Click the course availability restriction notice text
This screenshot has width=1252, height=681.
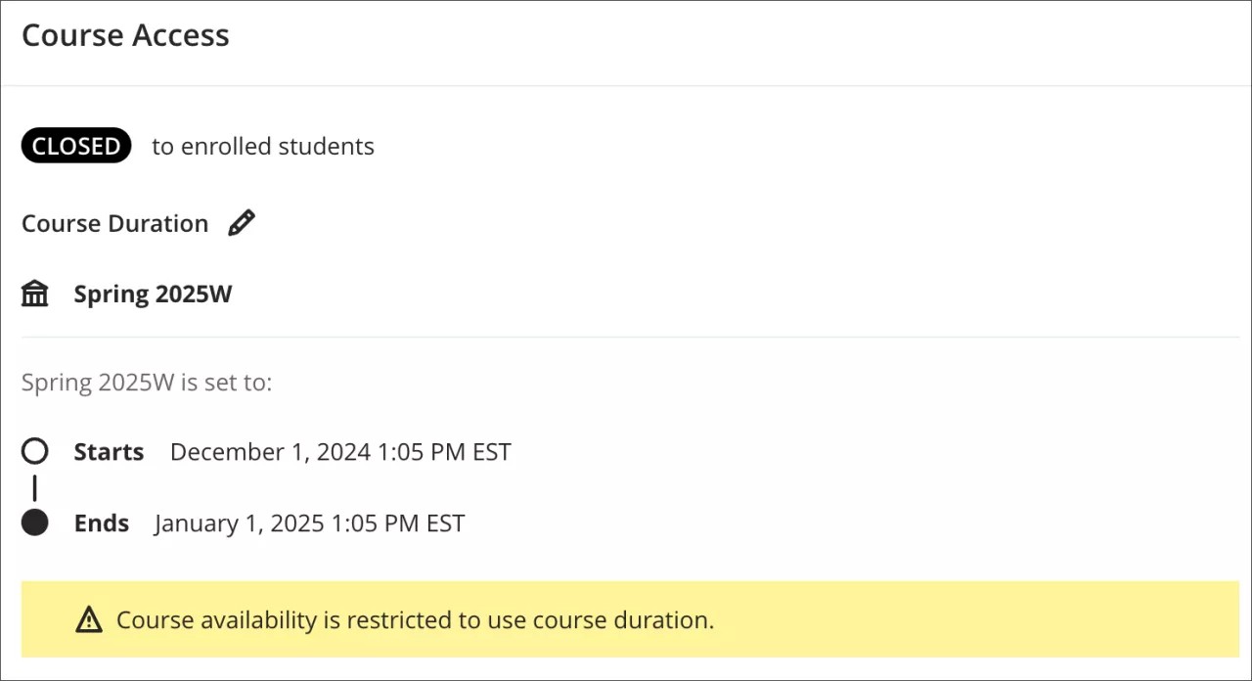pos(415,619)
